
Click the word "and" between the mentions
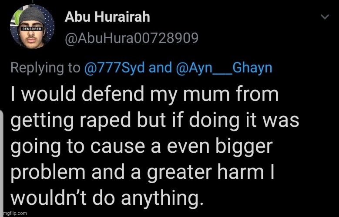coord(161,67)
